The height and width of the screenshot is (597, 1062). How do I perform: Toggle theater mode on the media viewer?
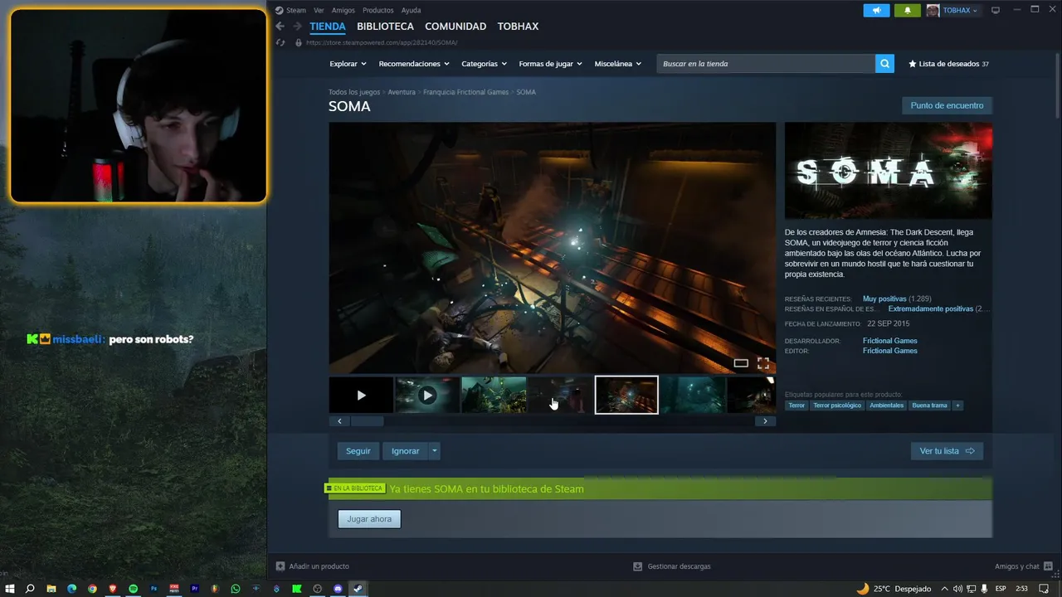tap(741, 363)
